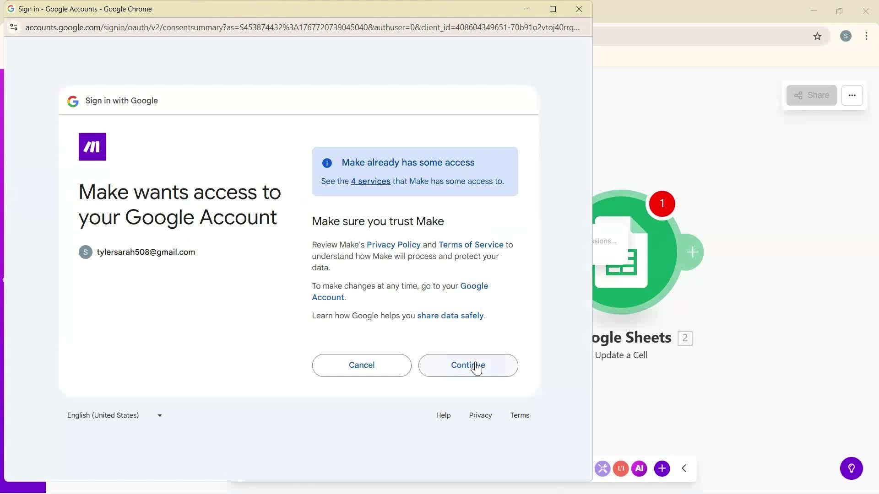
Task: Expand the English (United States) language dropdown
Action: click(114, 415)
